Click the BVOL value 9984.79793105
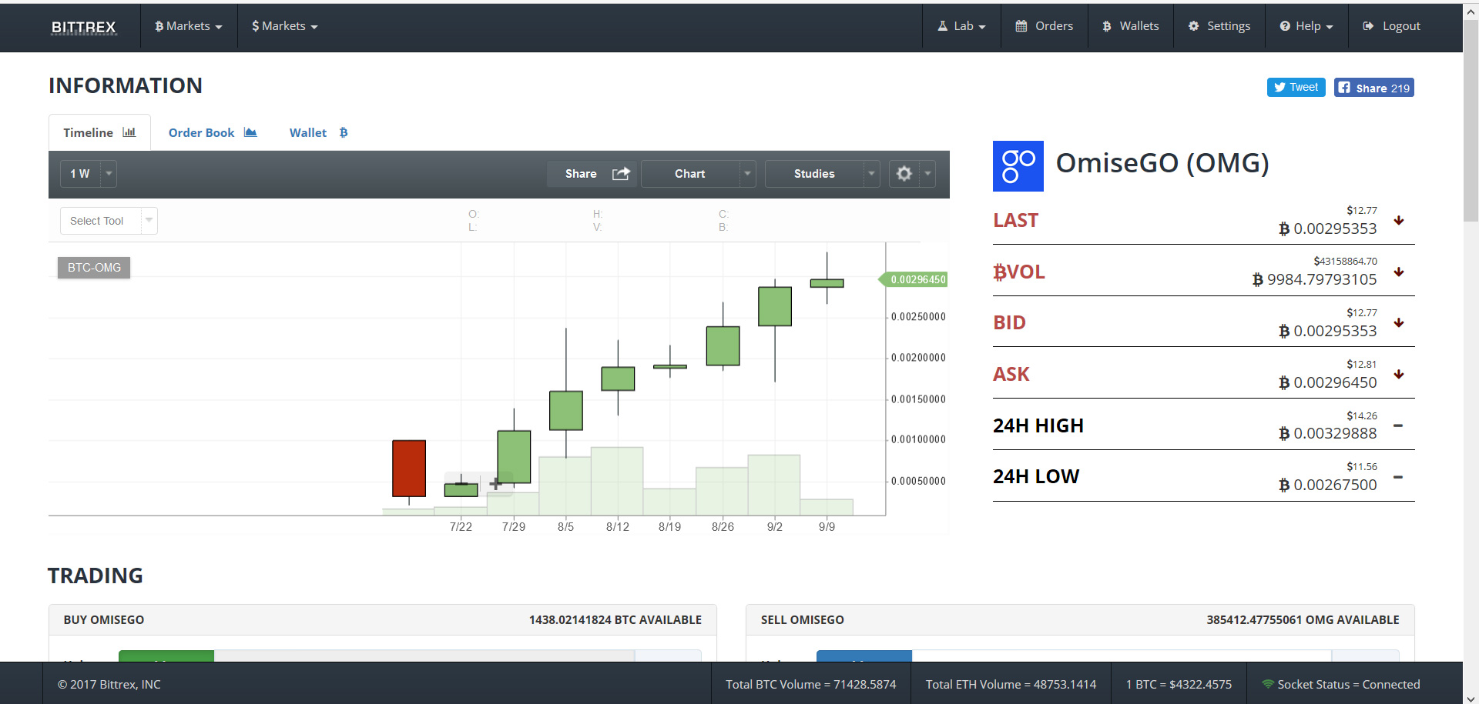This screenshot has width=1479, height=704. (x=1315, y=279)
